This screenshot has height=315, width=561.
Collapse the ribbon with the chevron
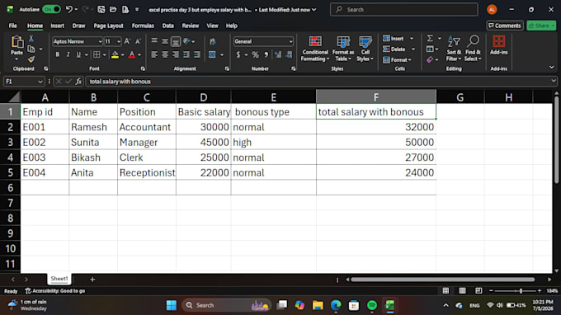coord(551,68)
